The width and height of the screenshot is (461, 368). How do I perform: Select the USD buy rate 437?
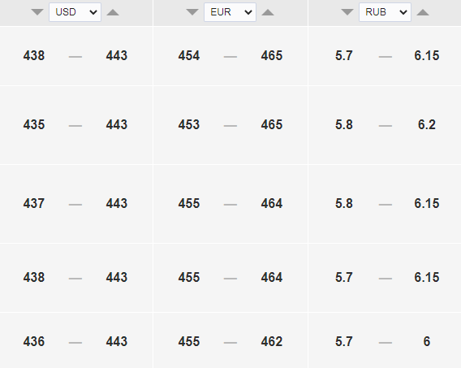coord(34,203)
